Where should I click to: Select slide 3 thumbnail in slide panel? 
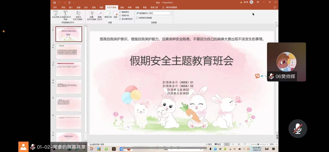click(x=69, y=69)
